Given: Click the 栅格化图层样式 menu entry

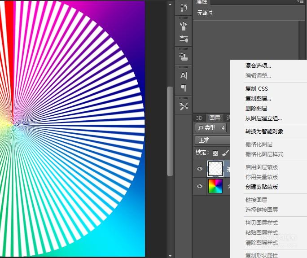Looking at the screenshot, I should coord(264,154).
